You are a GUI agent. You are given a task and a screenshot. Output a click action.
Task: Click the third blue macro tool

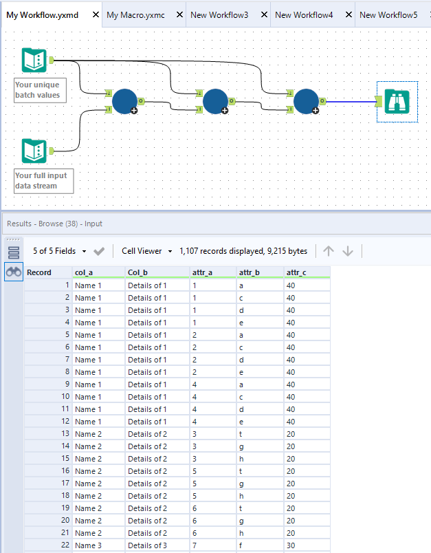[x=306, y=101]
